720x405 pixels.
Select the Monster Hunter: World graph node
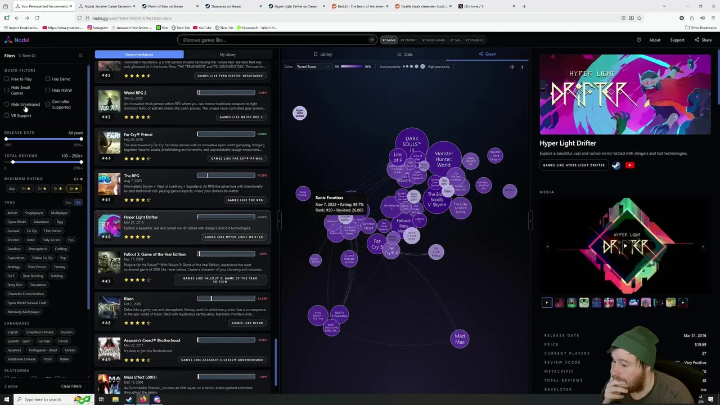click(x=444, y=159)
